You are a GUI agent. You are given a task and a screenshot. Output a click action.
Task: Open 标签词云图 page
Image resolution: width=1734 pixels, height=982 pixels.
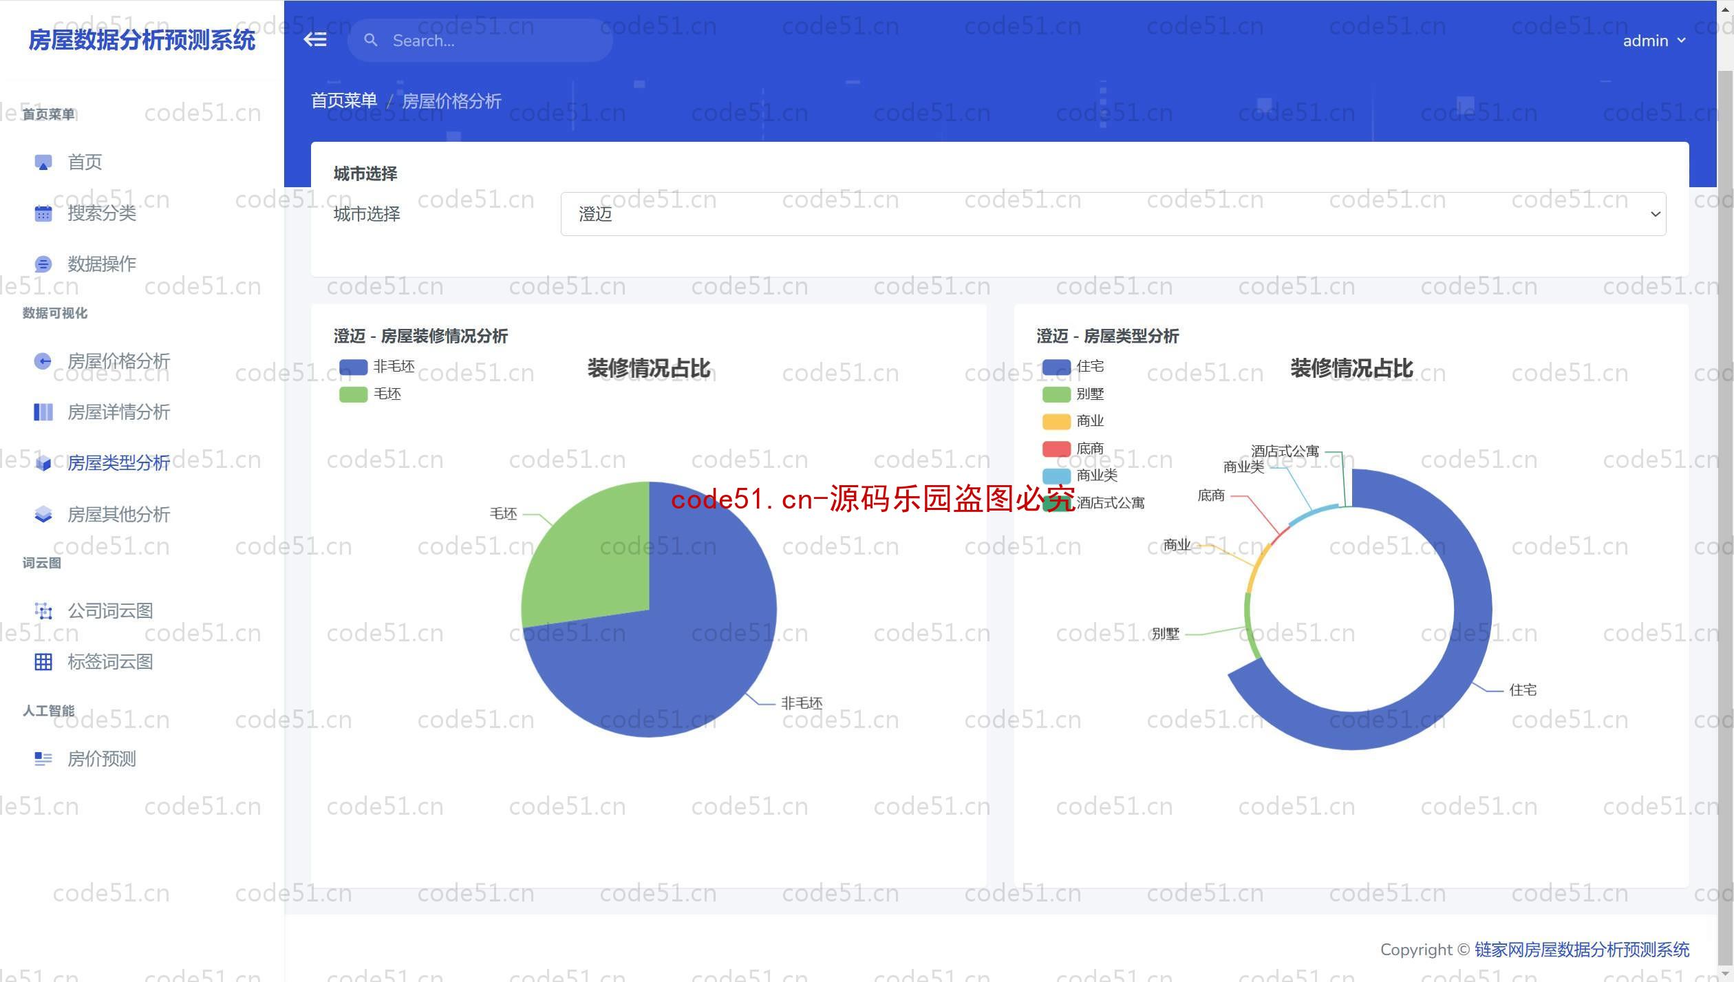110,662
